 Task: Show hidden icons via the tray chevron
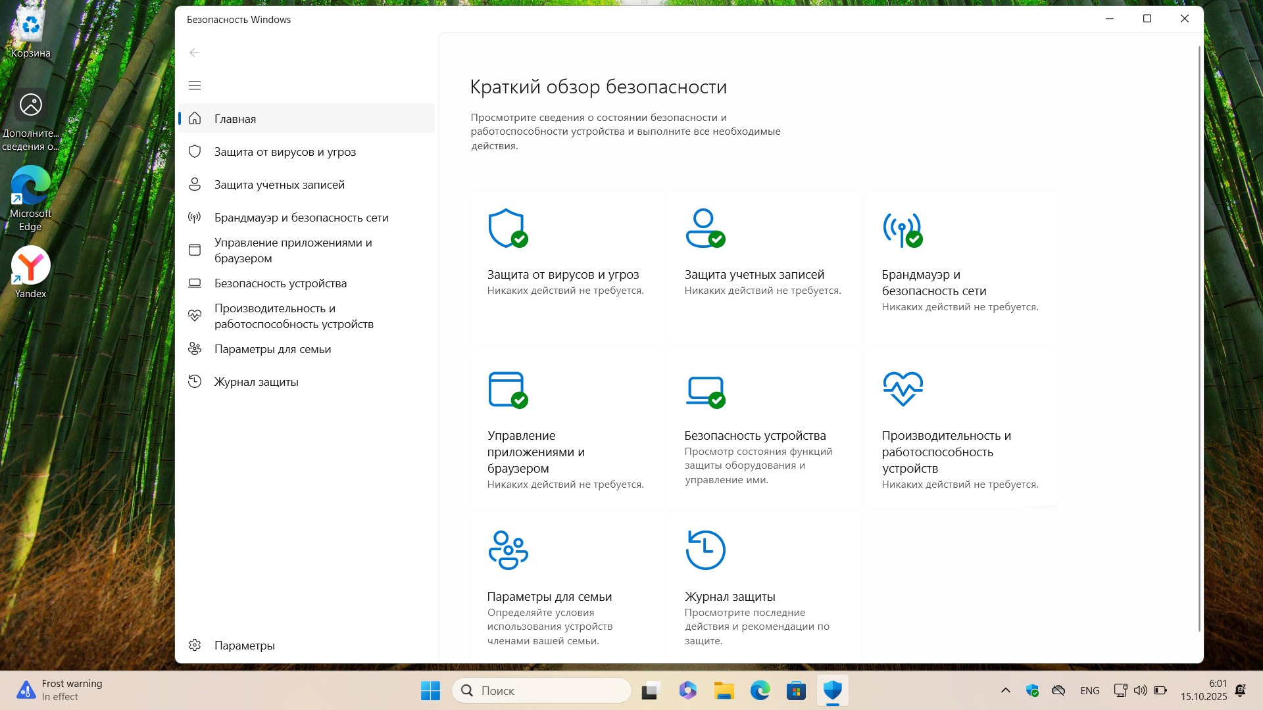click(x=1005, y=690)
